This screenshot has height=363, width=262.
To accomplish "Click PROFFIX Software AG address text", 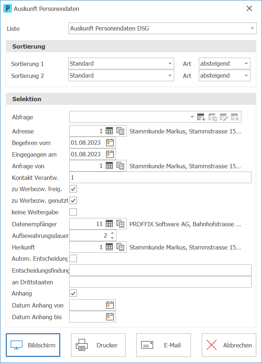I will click(185, 224).
